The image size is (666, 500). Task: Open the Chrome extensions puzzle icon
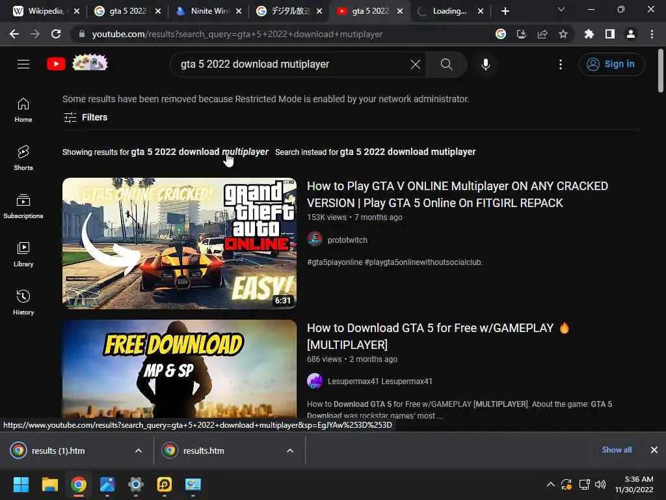pyautogui.click(x=589, y=34)
